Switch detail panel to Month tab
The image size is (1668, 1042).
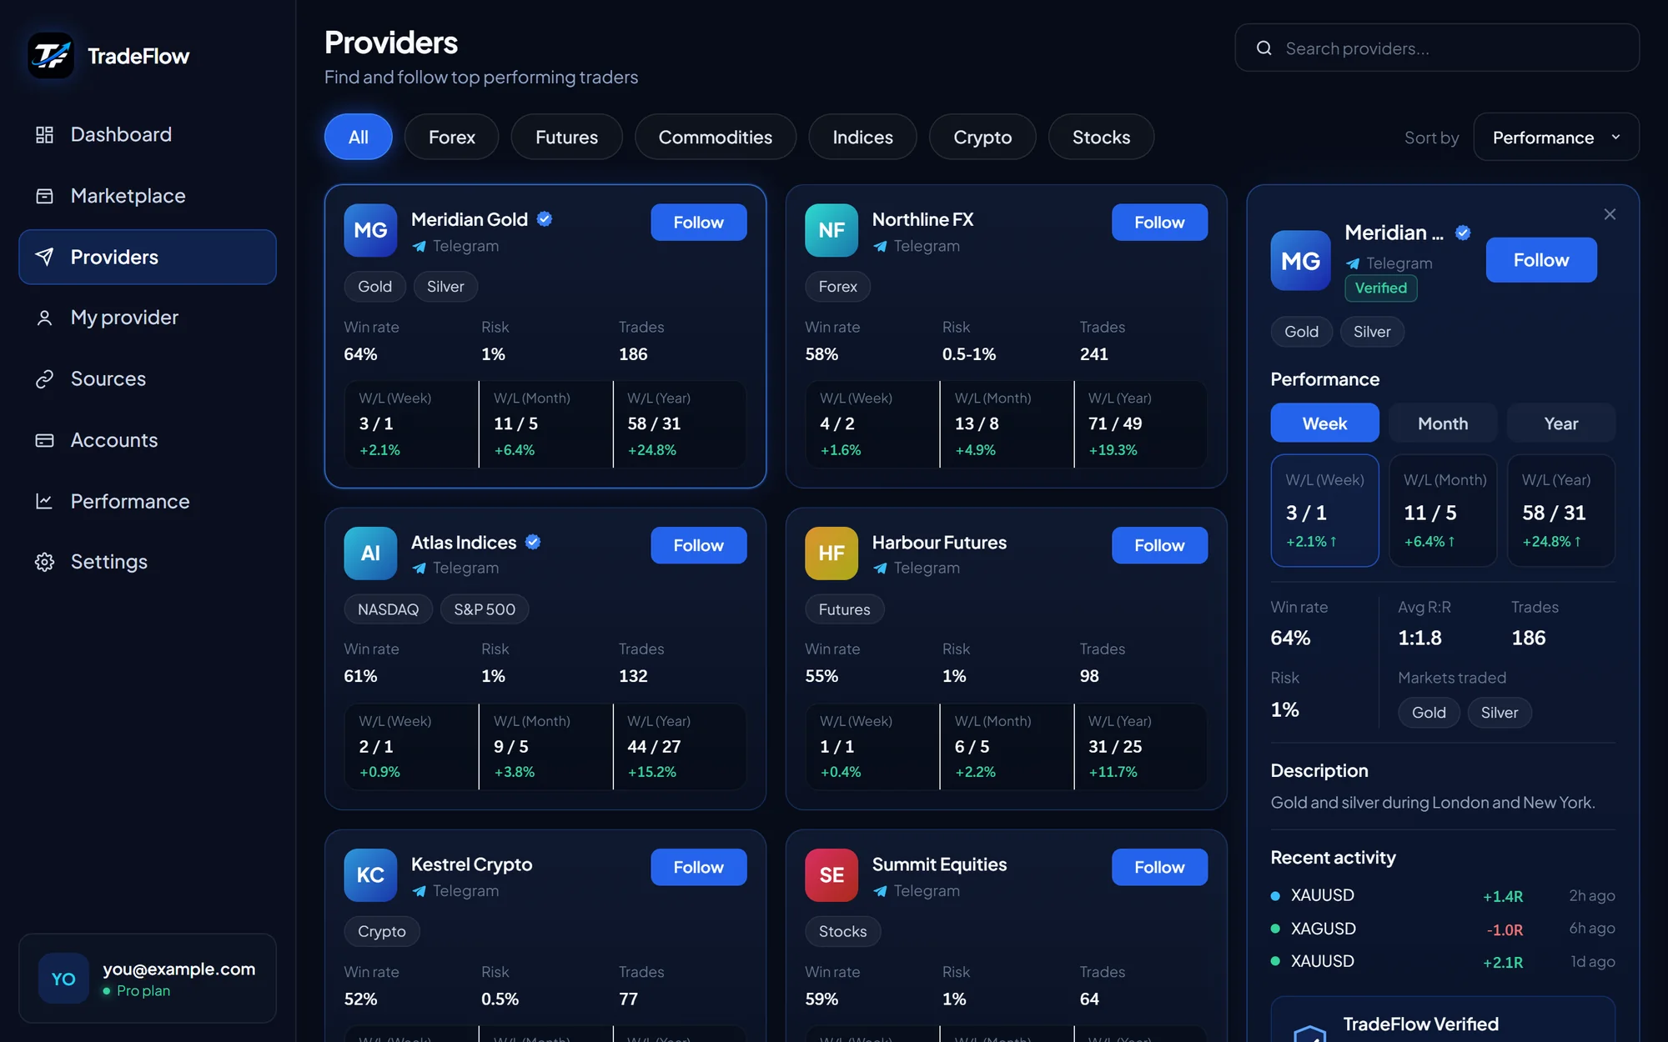pyautogui.click(x=1443, y=423)
